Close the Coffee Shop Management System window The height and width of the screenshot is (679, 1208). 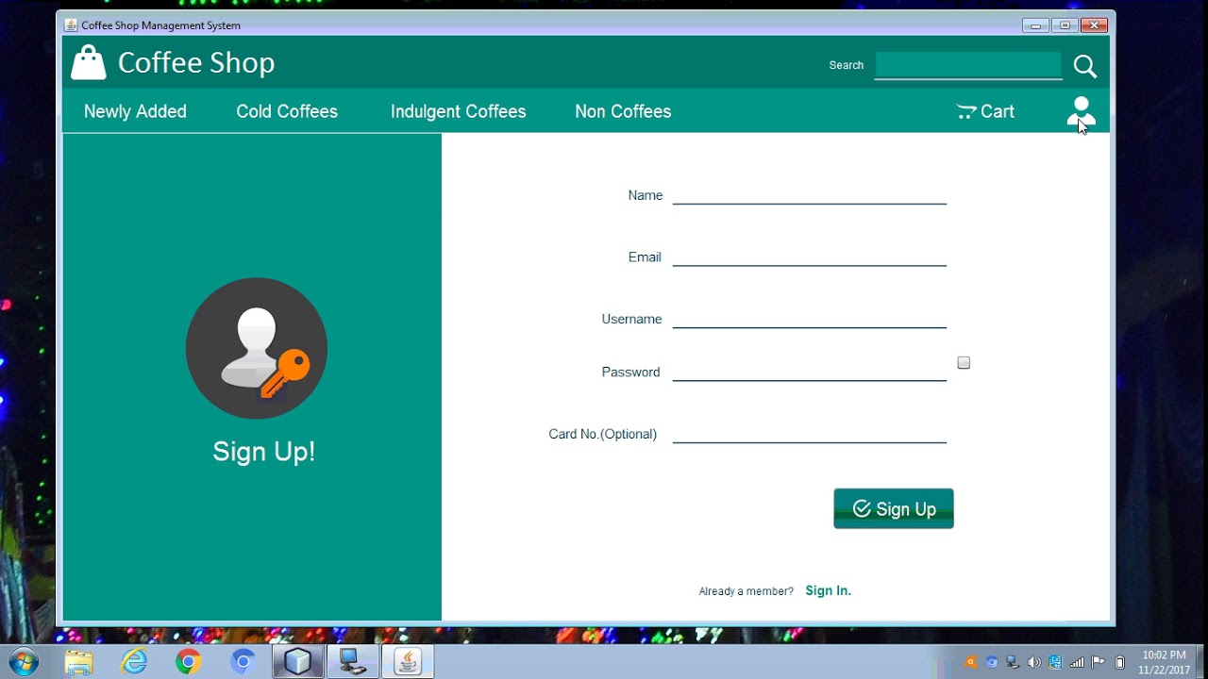point(1094,25)
